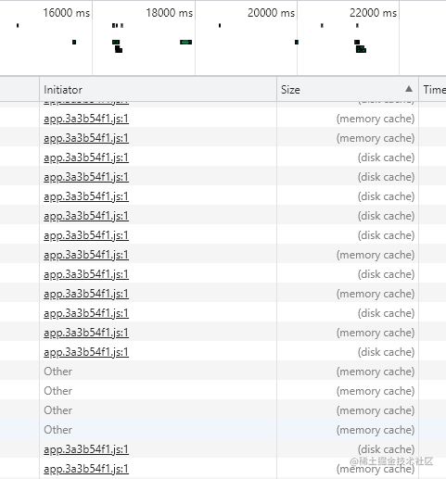Select the 20000 ms timeline tick label
The height and width of the screenshot is (479, 446).
(271, 13)
